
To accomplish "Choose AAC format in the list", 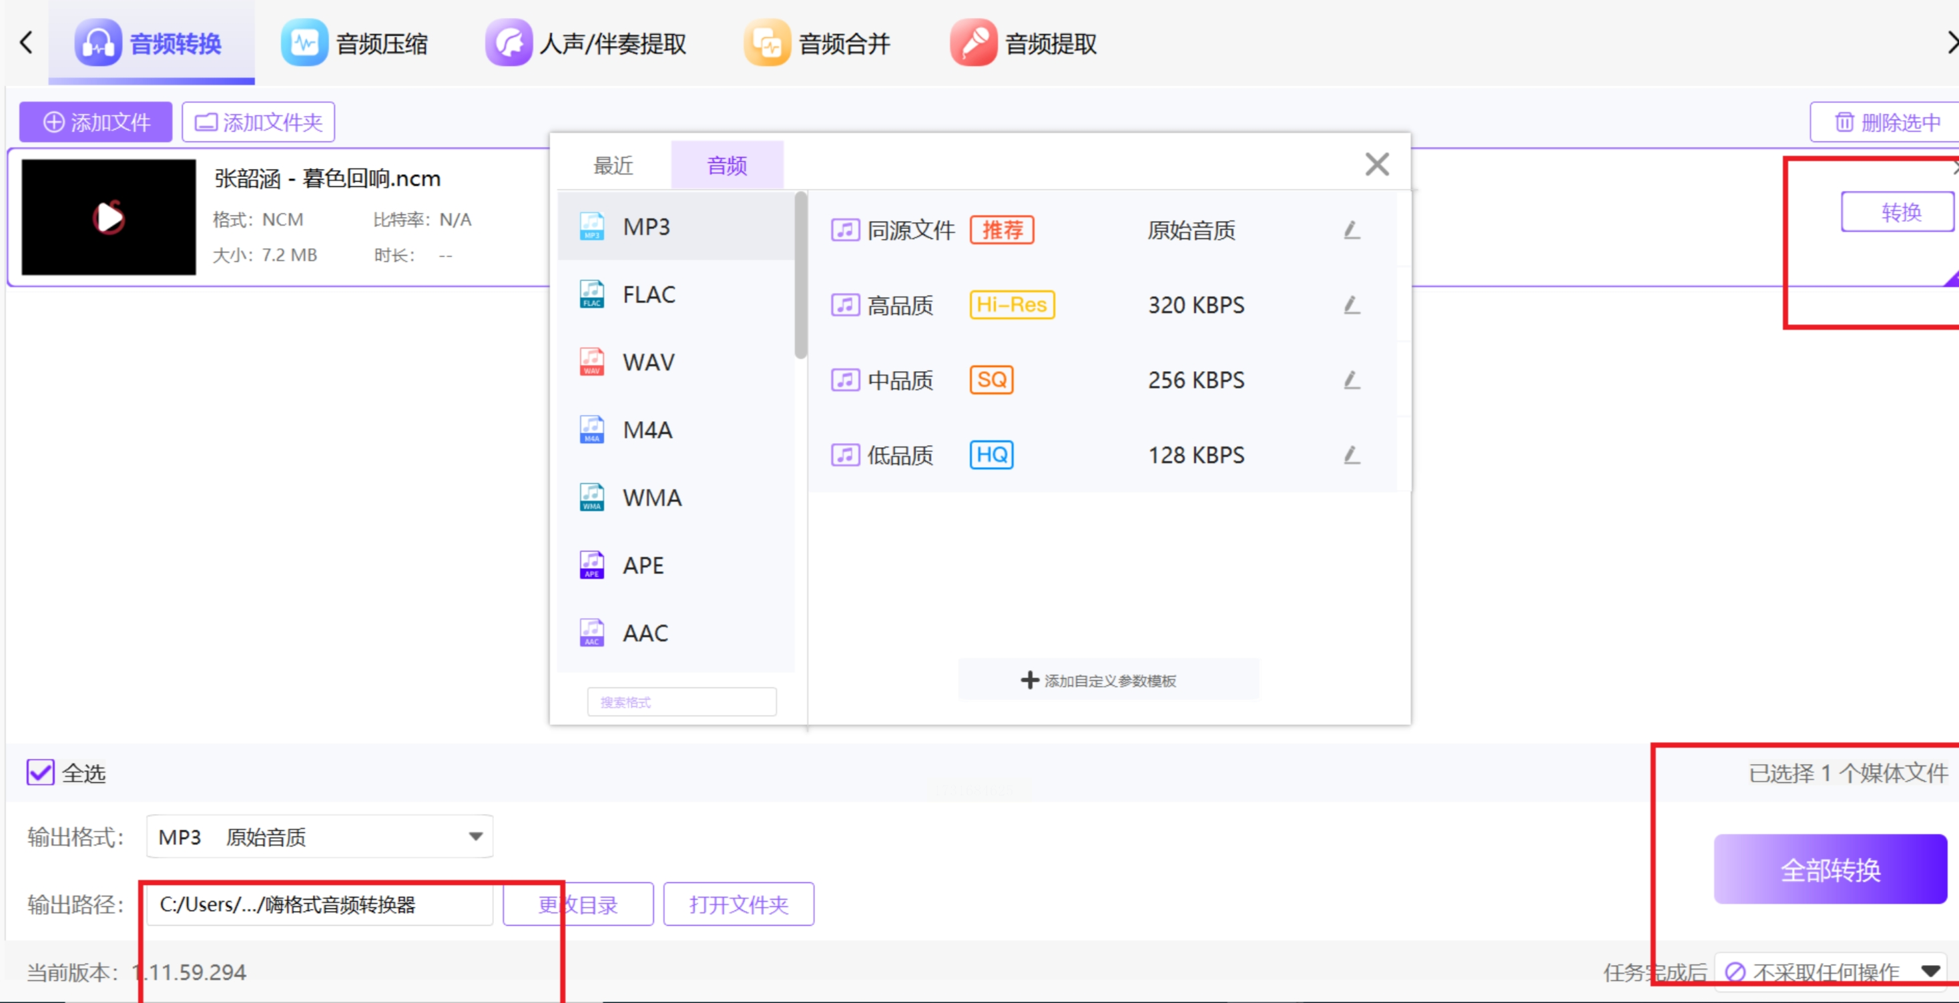I will click(676, 633).
